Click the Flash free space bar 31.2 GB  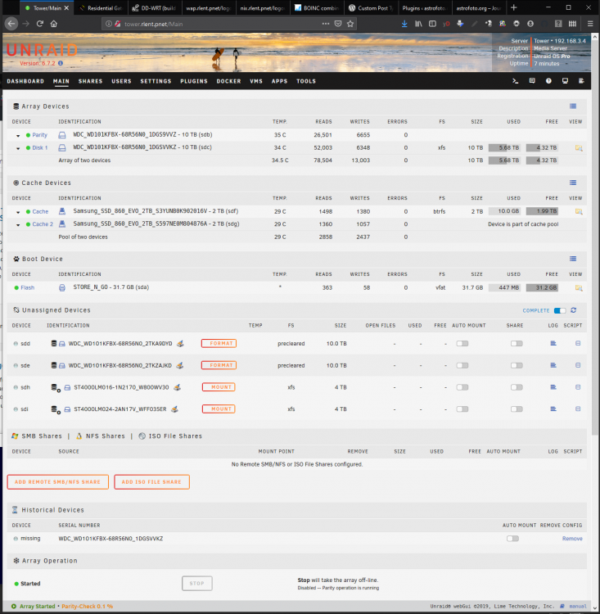542,288
